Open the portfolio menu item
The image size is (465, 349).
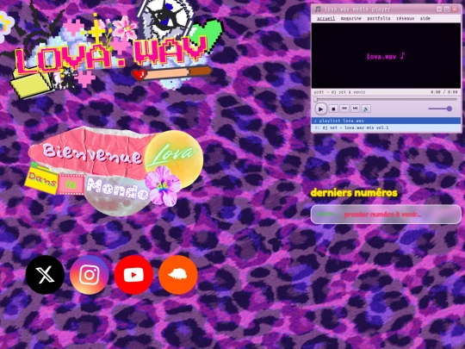tap(379, 18)
